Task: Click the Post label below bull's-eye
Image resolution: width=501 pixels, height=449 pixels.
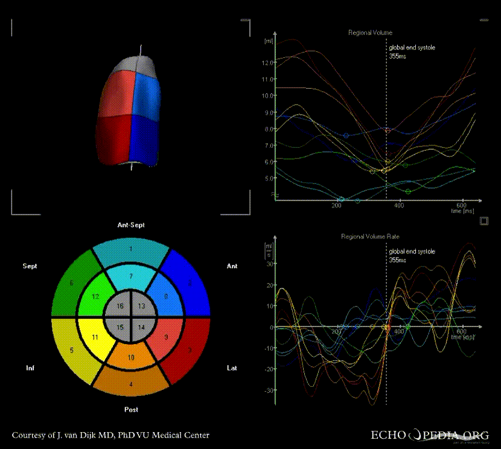Action: [x=131, y=410]
